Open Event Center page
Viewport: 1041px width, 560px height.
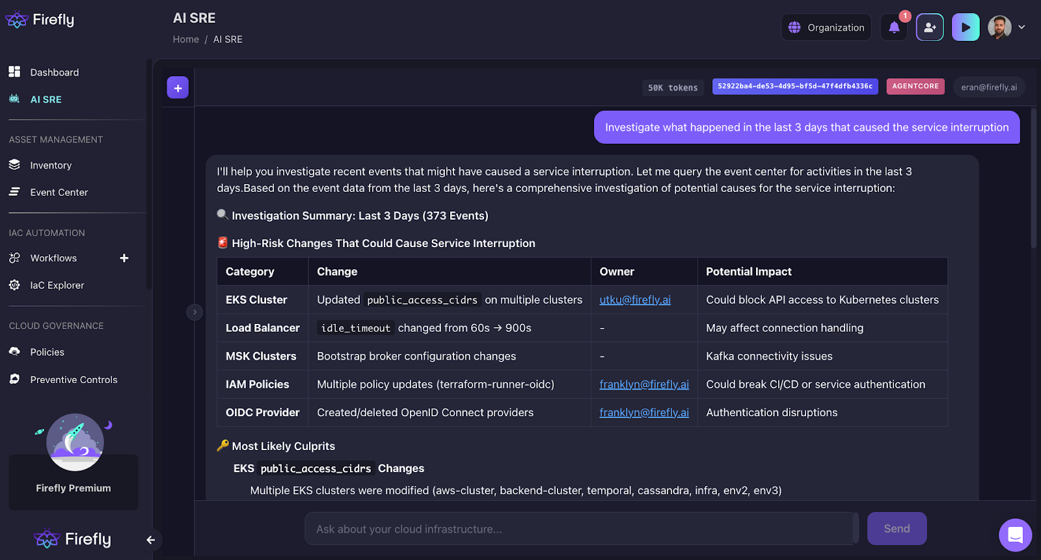[59, 193]
